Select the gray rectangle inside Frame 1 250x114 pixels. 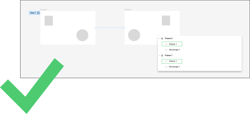pos(49,20)
